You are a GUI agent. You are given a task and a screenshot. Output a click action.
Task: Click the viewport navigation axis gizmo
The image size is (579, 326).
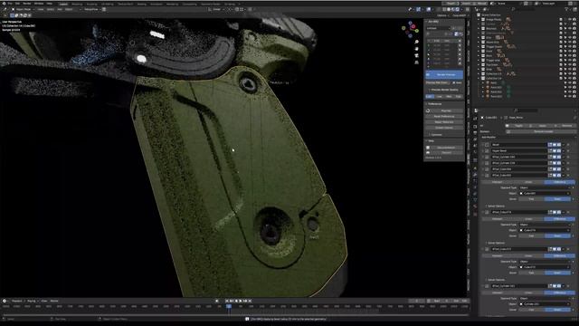[x=410, y=30]
